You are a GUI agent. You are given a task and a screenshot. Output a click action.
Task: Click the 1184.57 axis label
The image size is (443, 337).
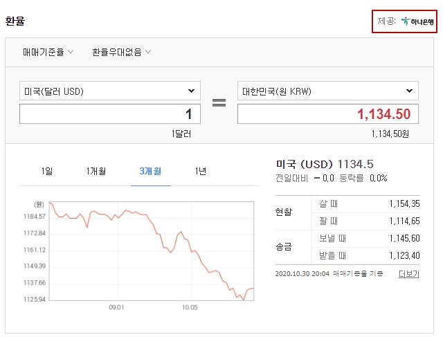point(35,217)
